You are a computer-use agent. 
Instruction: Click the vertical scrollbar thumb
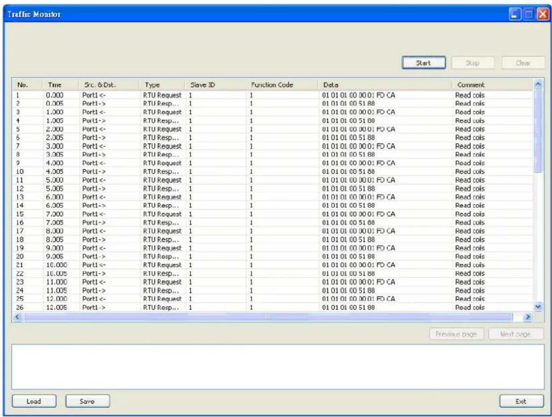tap(538, 131)
